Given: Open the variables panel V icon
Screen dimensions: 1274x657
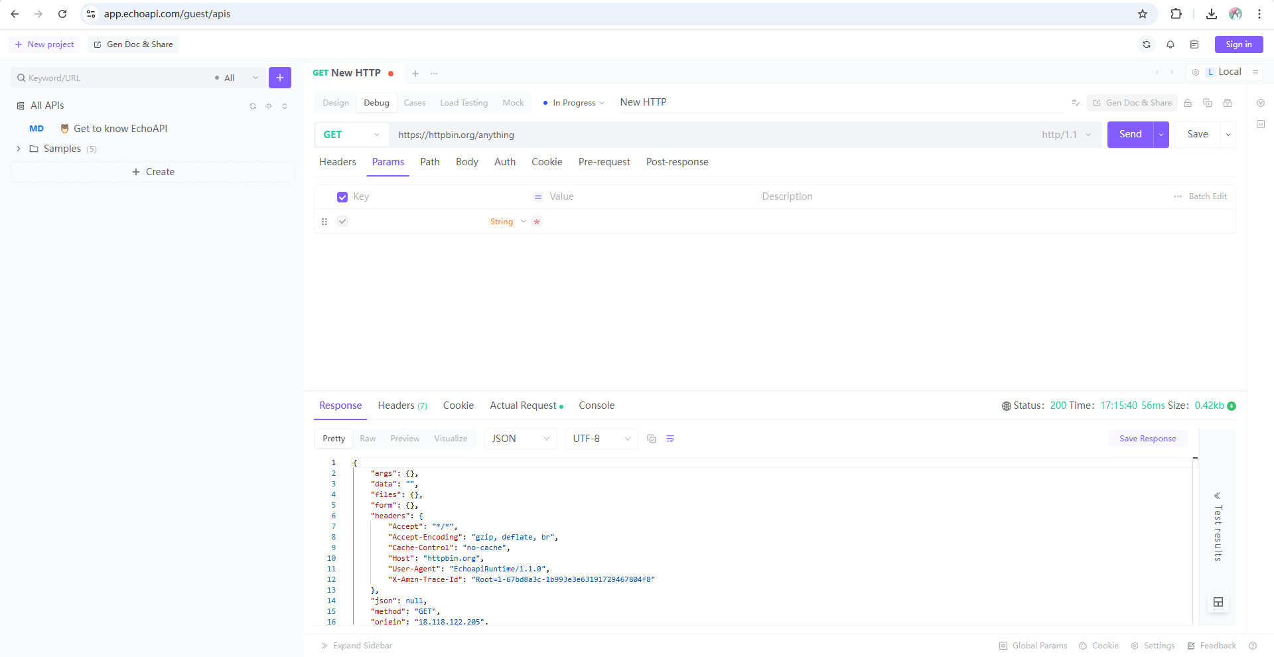Looking at the screenshot, I should click(x=1261, y=103).
